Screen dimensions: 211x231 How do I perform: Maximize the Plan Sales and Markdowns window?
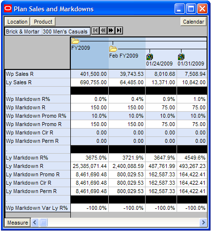click(191, 9)
